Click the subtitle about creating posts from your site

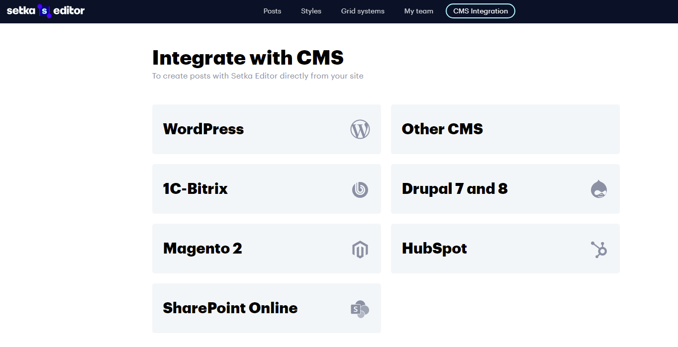(258, 76)
